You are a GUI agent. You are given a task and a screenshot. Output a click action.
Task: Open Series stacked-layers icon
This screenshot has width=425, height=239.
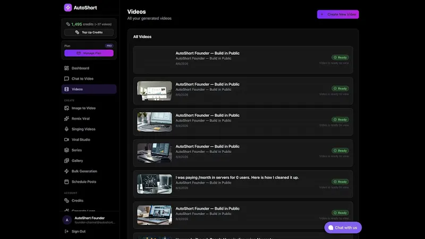tap(66, 150)
